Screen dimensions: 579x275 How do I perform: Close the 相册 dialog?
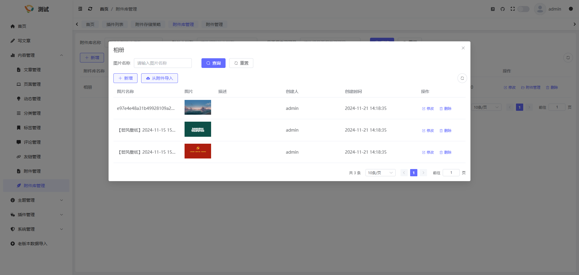463,48
